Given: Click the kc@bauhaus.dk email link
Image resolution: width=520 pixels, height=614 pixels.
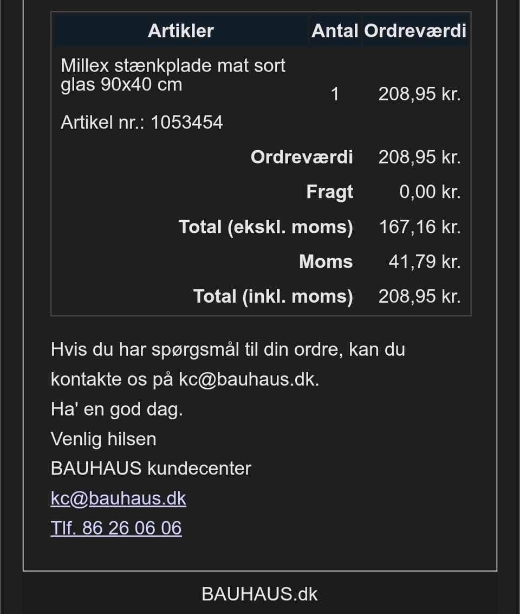Looking at the screenshot, I should 118,498.
